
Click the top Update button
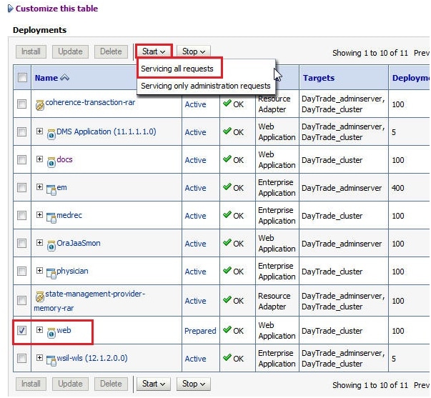pyautogui.click(x=70, y=51)
